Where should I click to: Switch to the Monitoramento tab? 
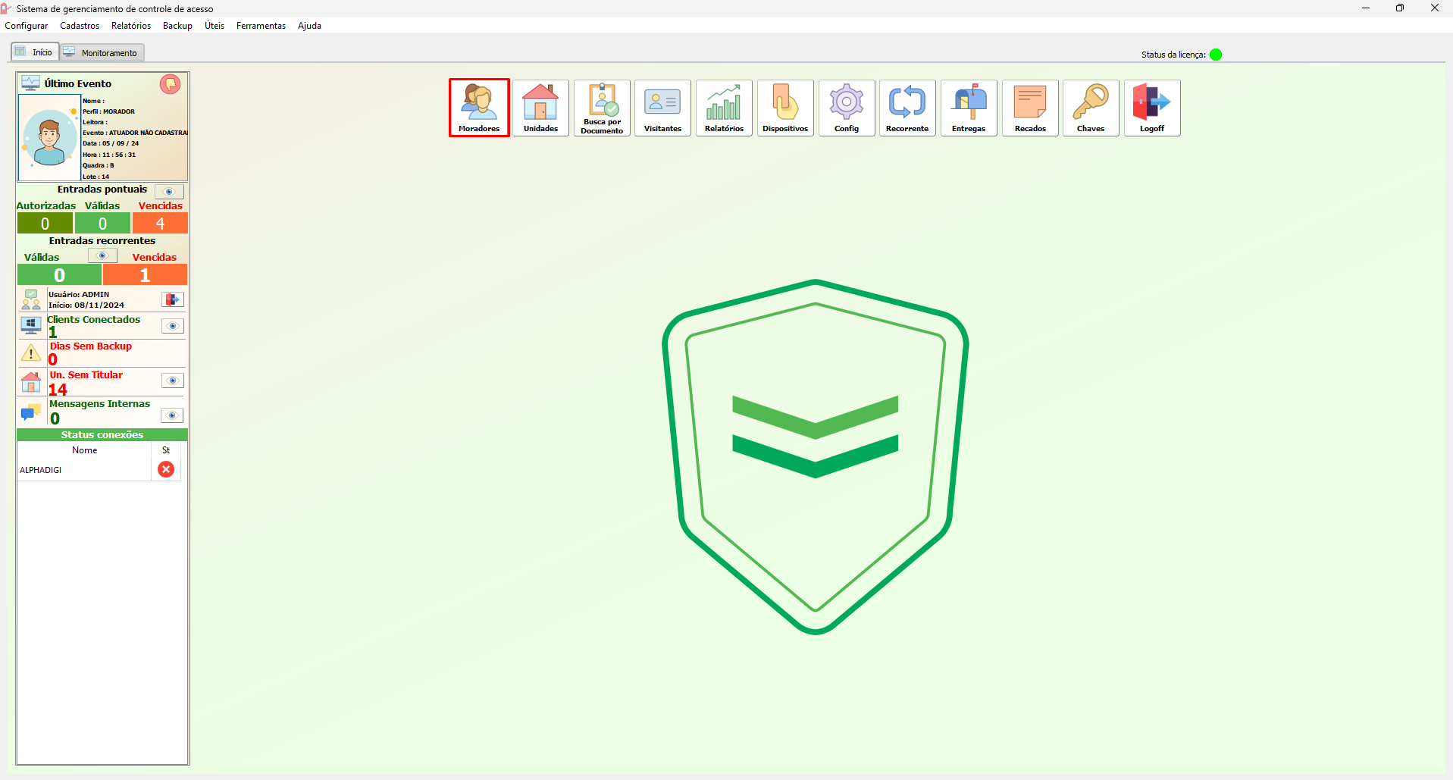103,52
